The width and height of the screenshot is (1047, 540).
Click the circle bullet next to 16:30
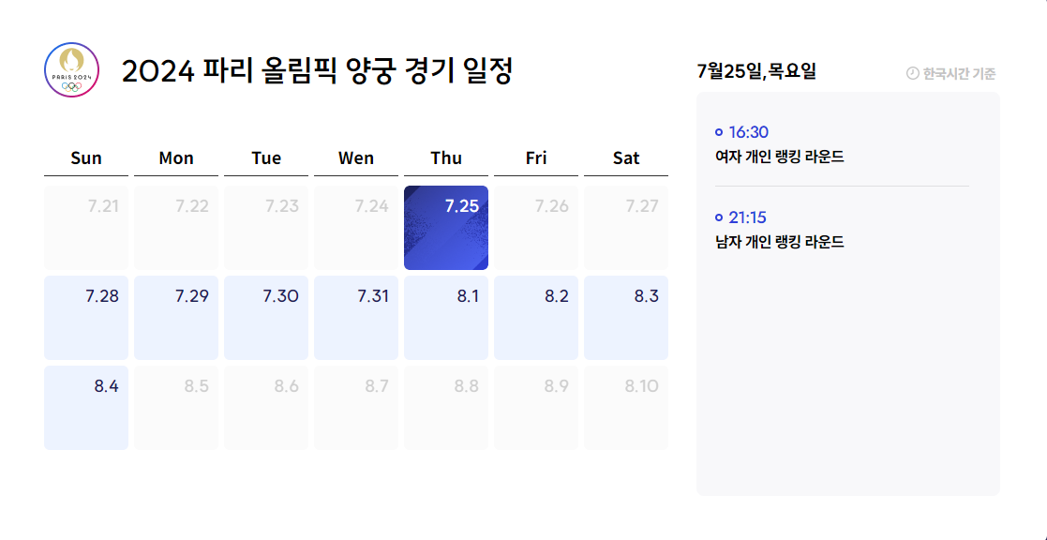pos(718,134)
